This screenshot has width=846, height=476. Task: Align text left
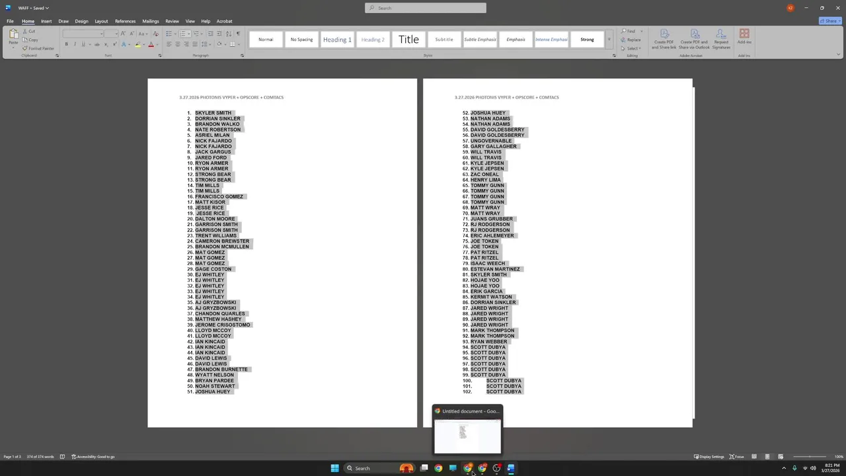(169, 44)
